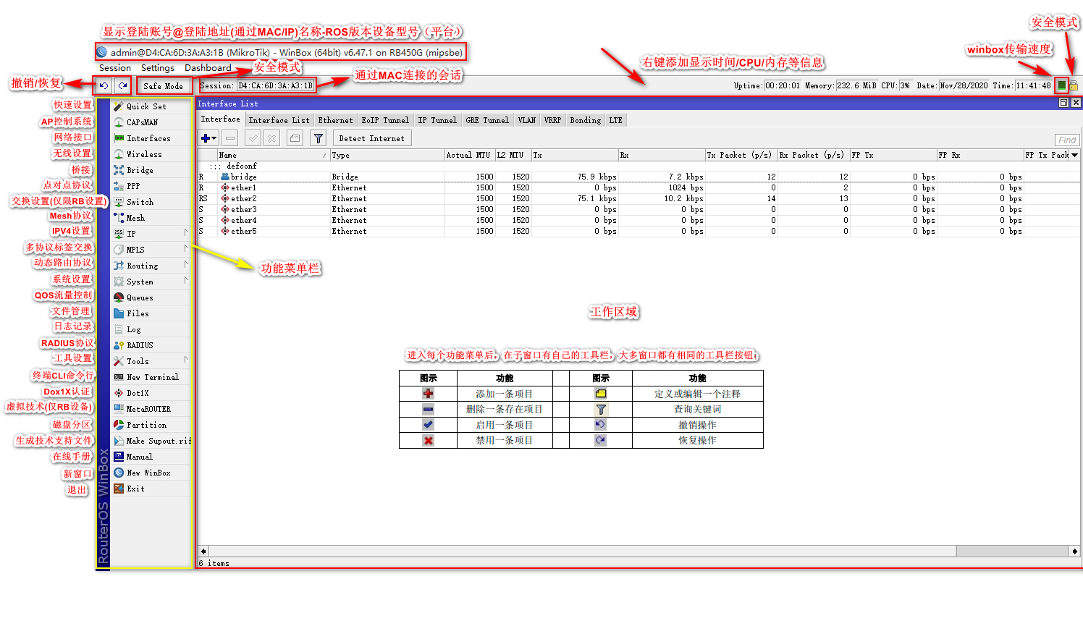Click the Find search field
The image size is (1083, 634).
point(1066,140)
